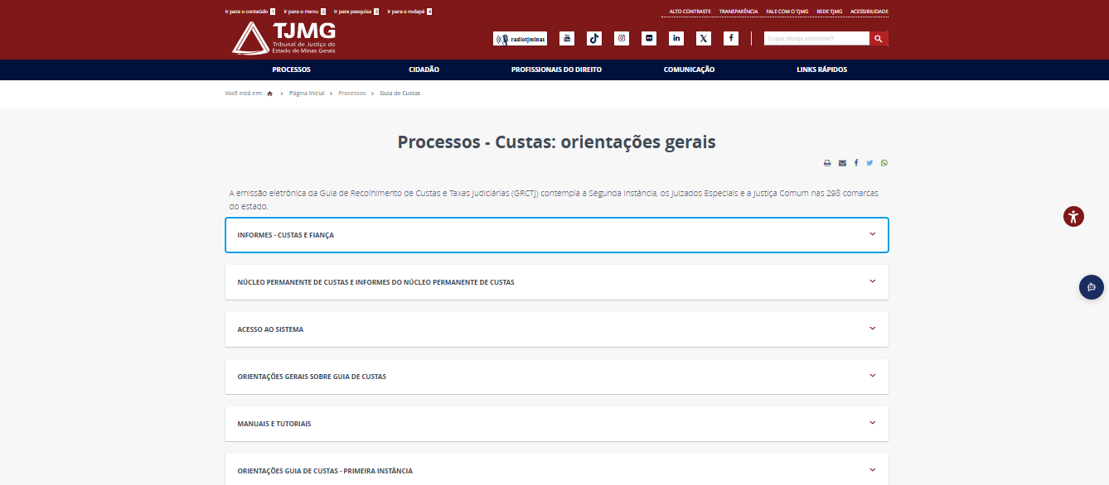Viewport: 1109px width, 485px height.
Task: Click the Fale com o TJMG link
Action: [x=787, y=12]
